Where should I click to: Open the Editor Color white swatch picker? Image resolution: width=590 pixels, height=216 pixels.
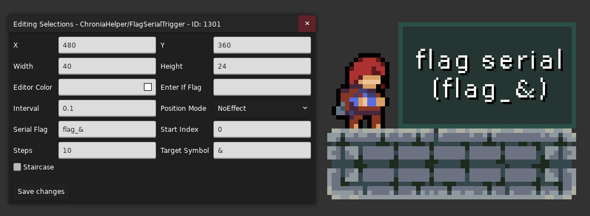[148, 87]
